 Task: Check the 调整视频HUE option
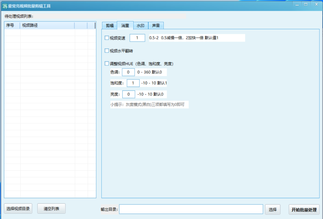coord(107,64)
